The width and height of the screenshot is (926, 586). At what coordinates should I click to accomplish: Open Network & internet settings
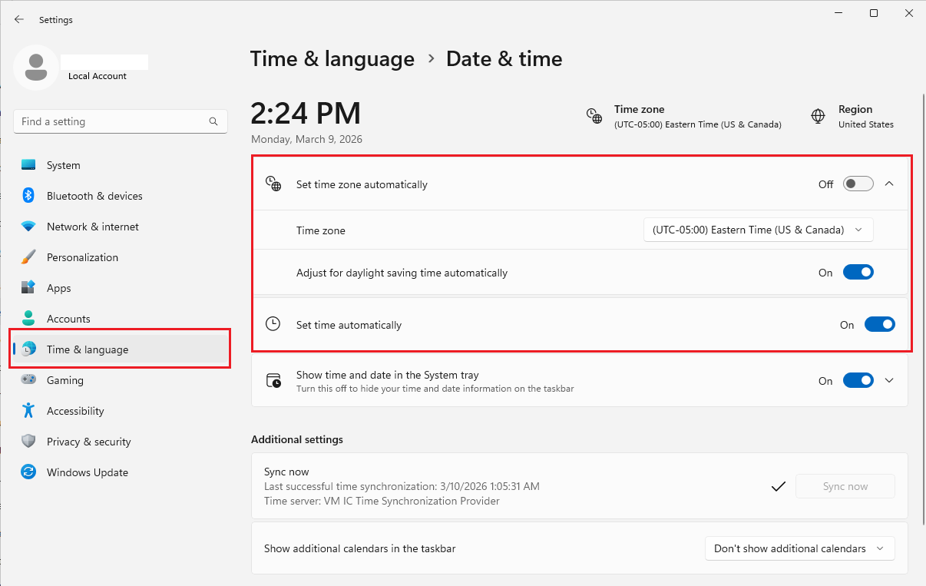[121, 227]
